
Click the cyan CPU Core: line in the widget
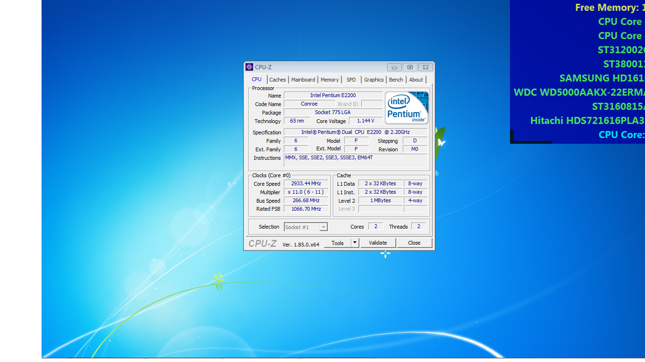pyautogui.click(x=622, y=135)
